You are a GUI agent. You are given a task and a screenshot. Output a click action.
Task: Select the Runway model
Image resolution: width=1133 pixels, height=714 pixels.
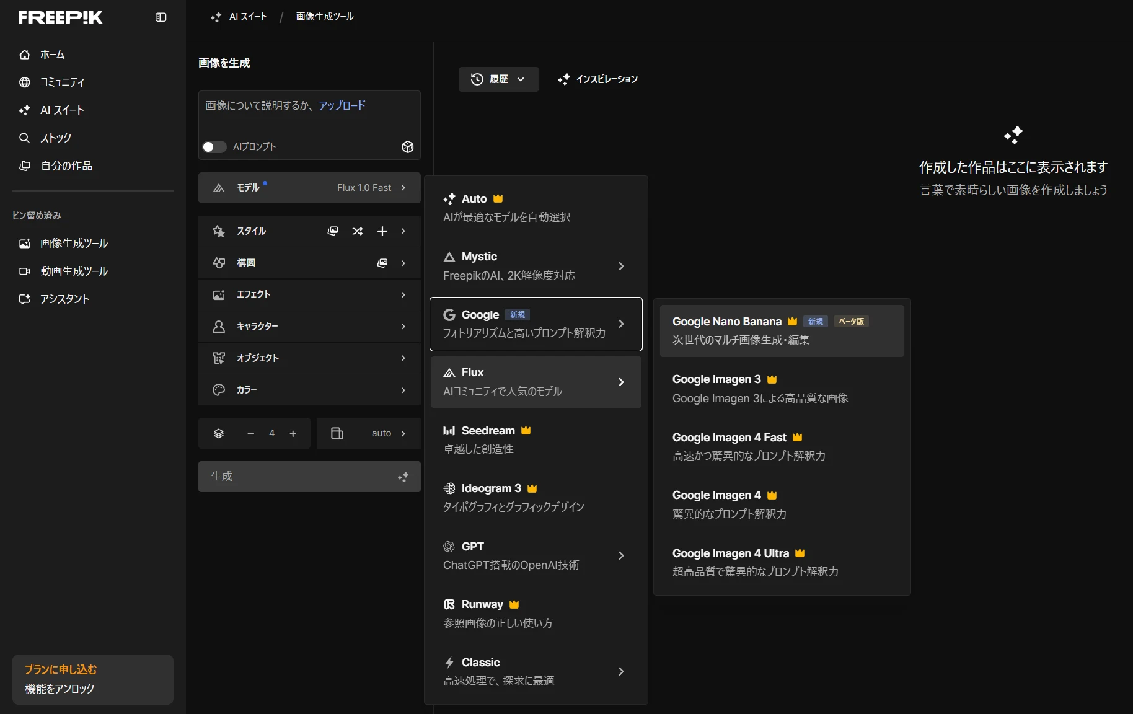tap(536, 614)
